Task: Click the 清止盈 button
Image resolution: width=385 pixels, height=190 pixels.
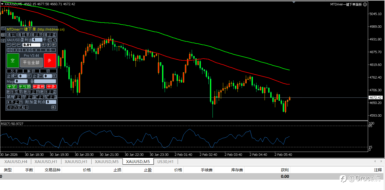Action: coord(50,35)
